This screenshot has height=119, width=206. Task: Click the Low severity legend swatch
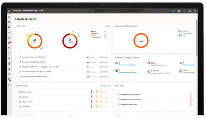92,36
